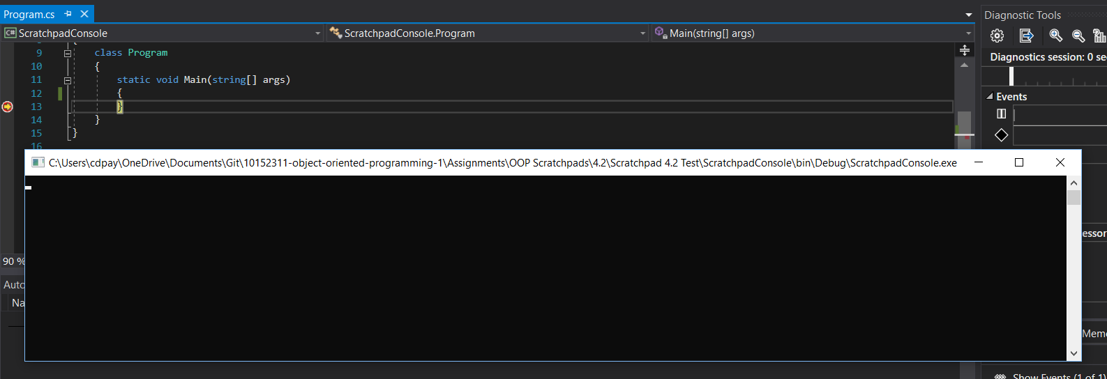1107x379 pixels.
Task: Click the IntelliTrace diamond events icon
Action: point(1002,135)
